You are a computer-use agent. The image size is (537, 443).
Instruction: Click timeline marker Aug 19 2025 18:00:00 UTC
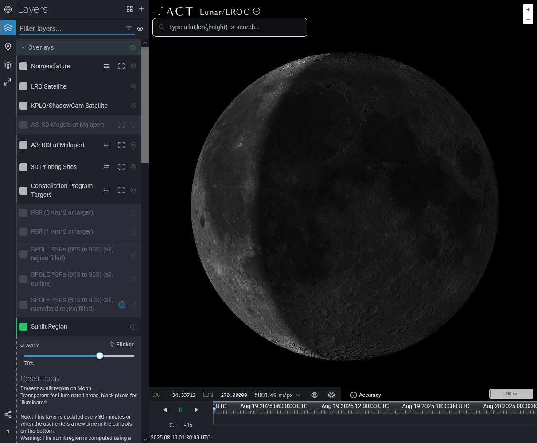436,406
